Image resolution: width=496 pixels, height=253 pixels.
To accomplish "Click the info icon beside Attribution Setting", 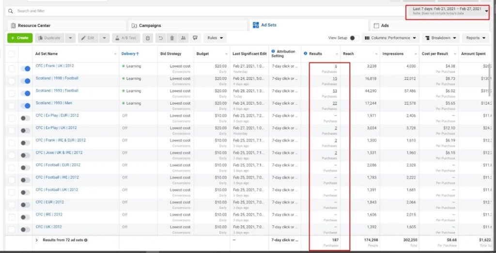I will pyautogui.click(x=273, y=51).
